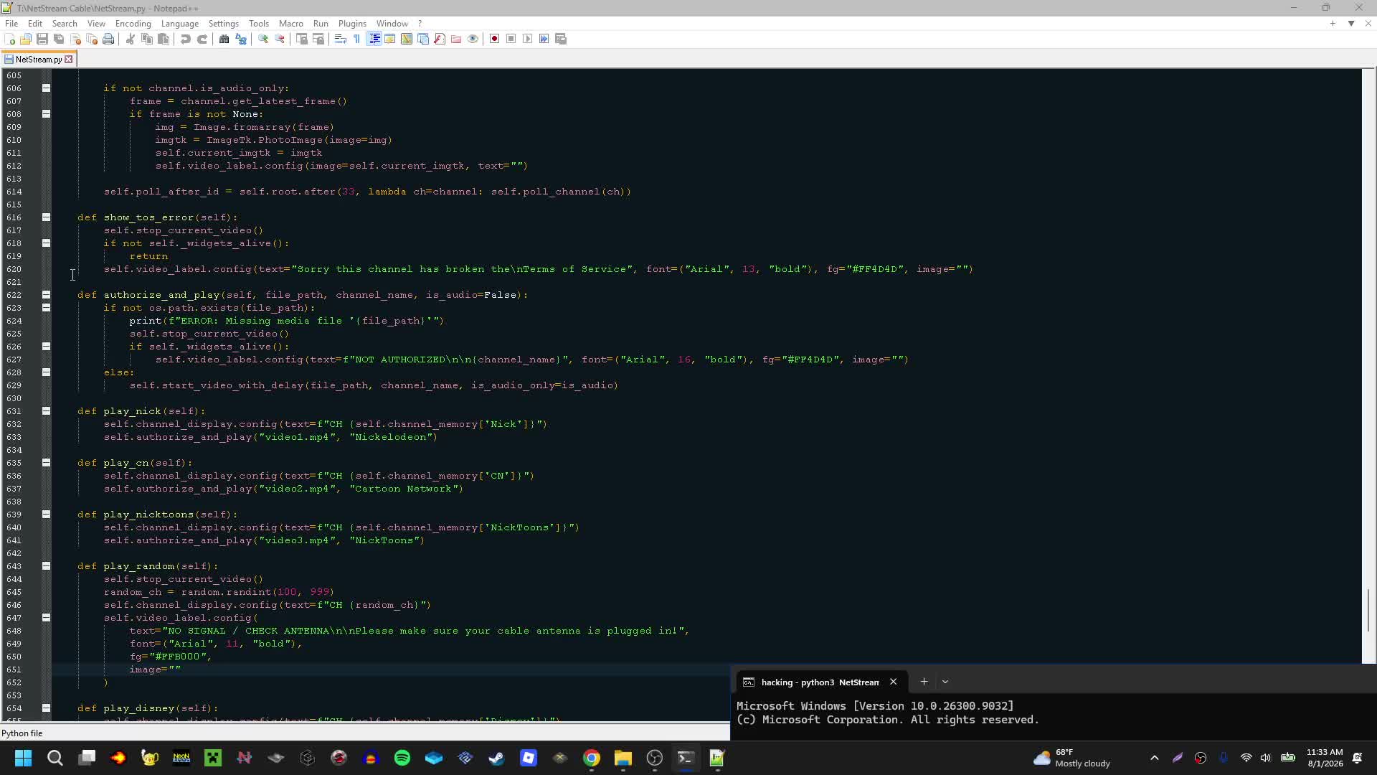Save the current file via toolbar
Viewport: 1377px width, 775px height.
42,39
